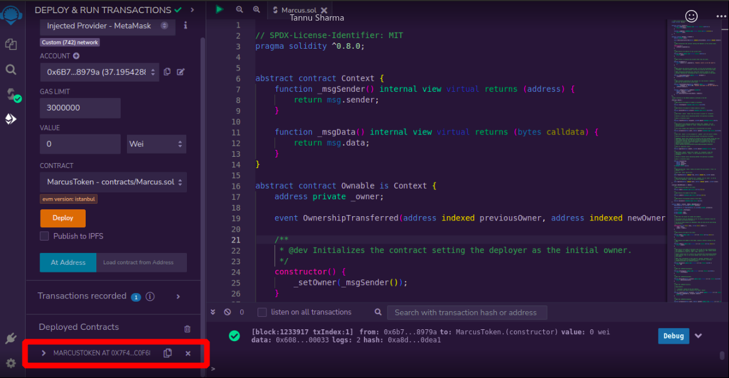Click the green Run script play icon
This screenshot has height=378, width=729.
coord(219,9)
